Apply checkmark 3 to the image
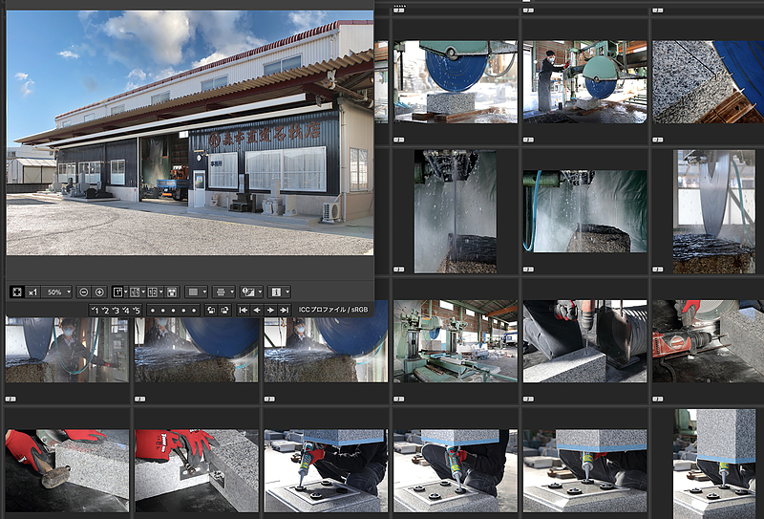764x519 pixels. click(x=117, y=311)
